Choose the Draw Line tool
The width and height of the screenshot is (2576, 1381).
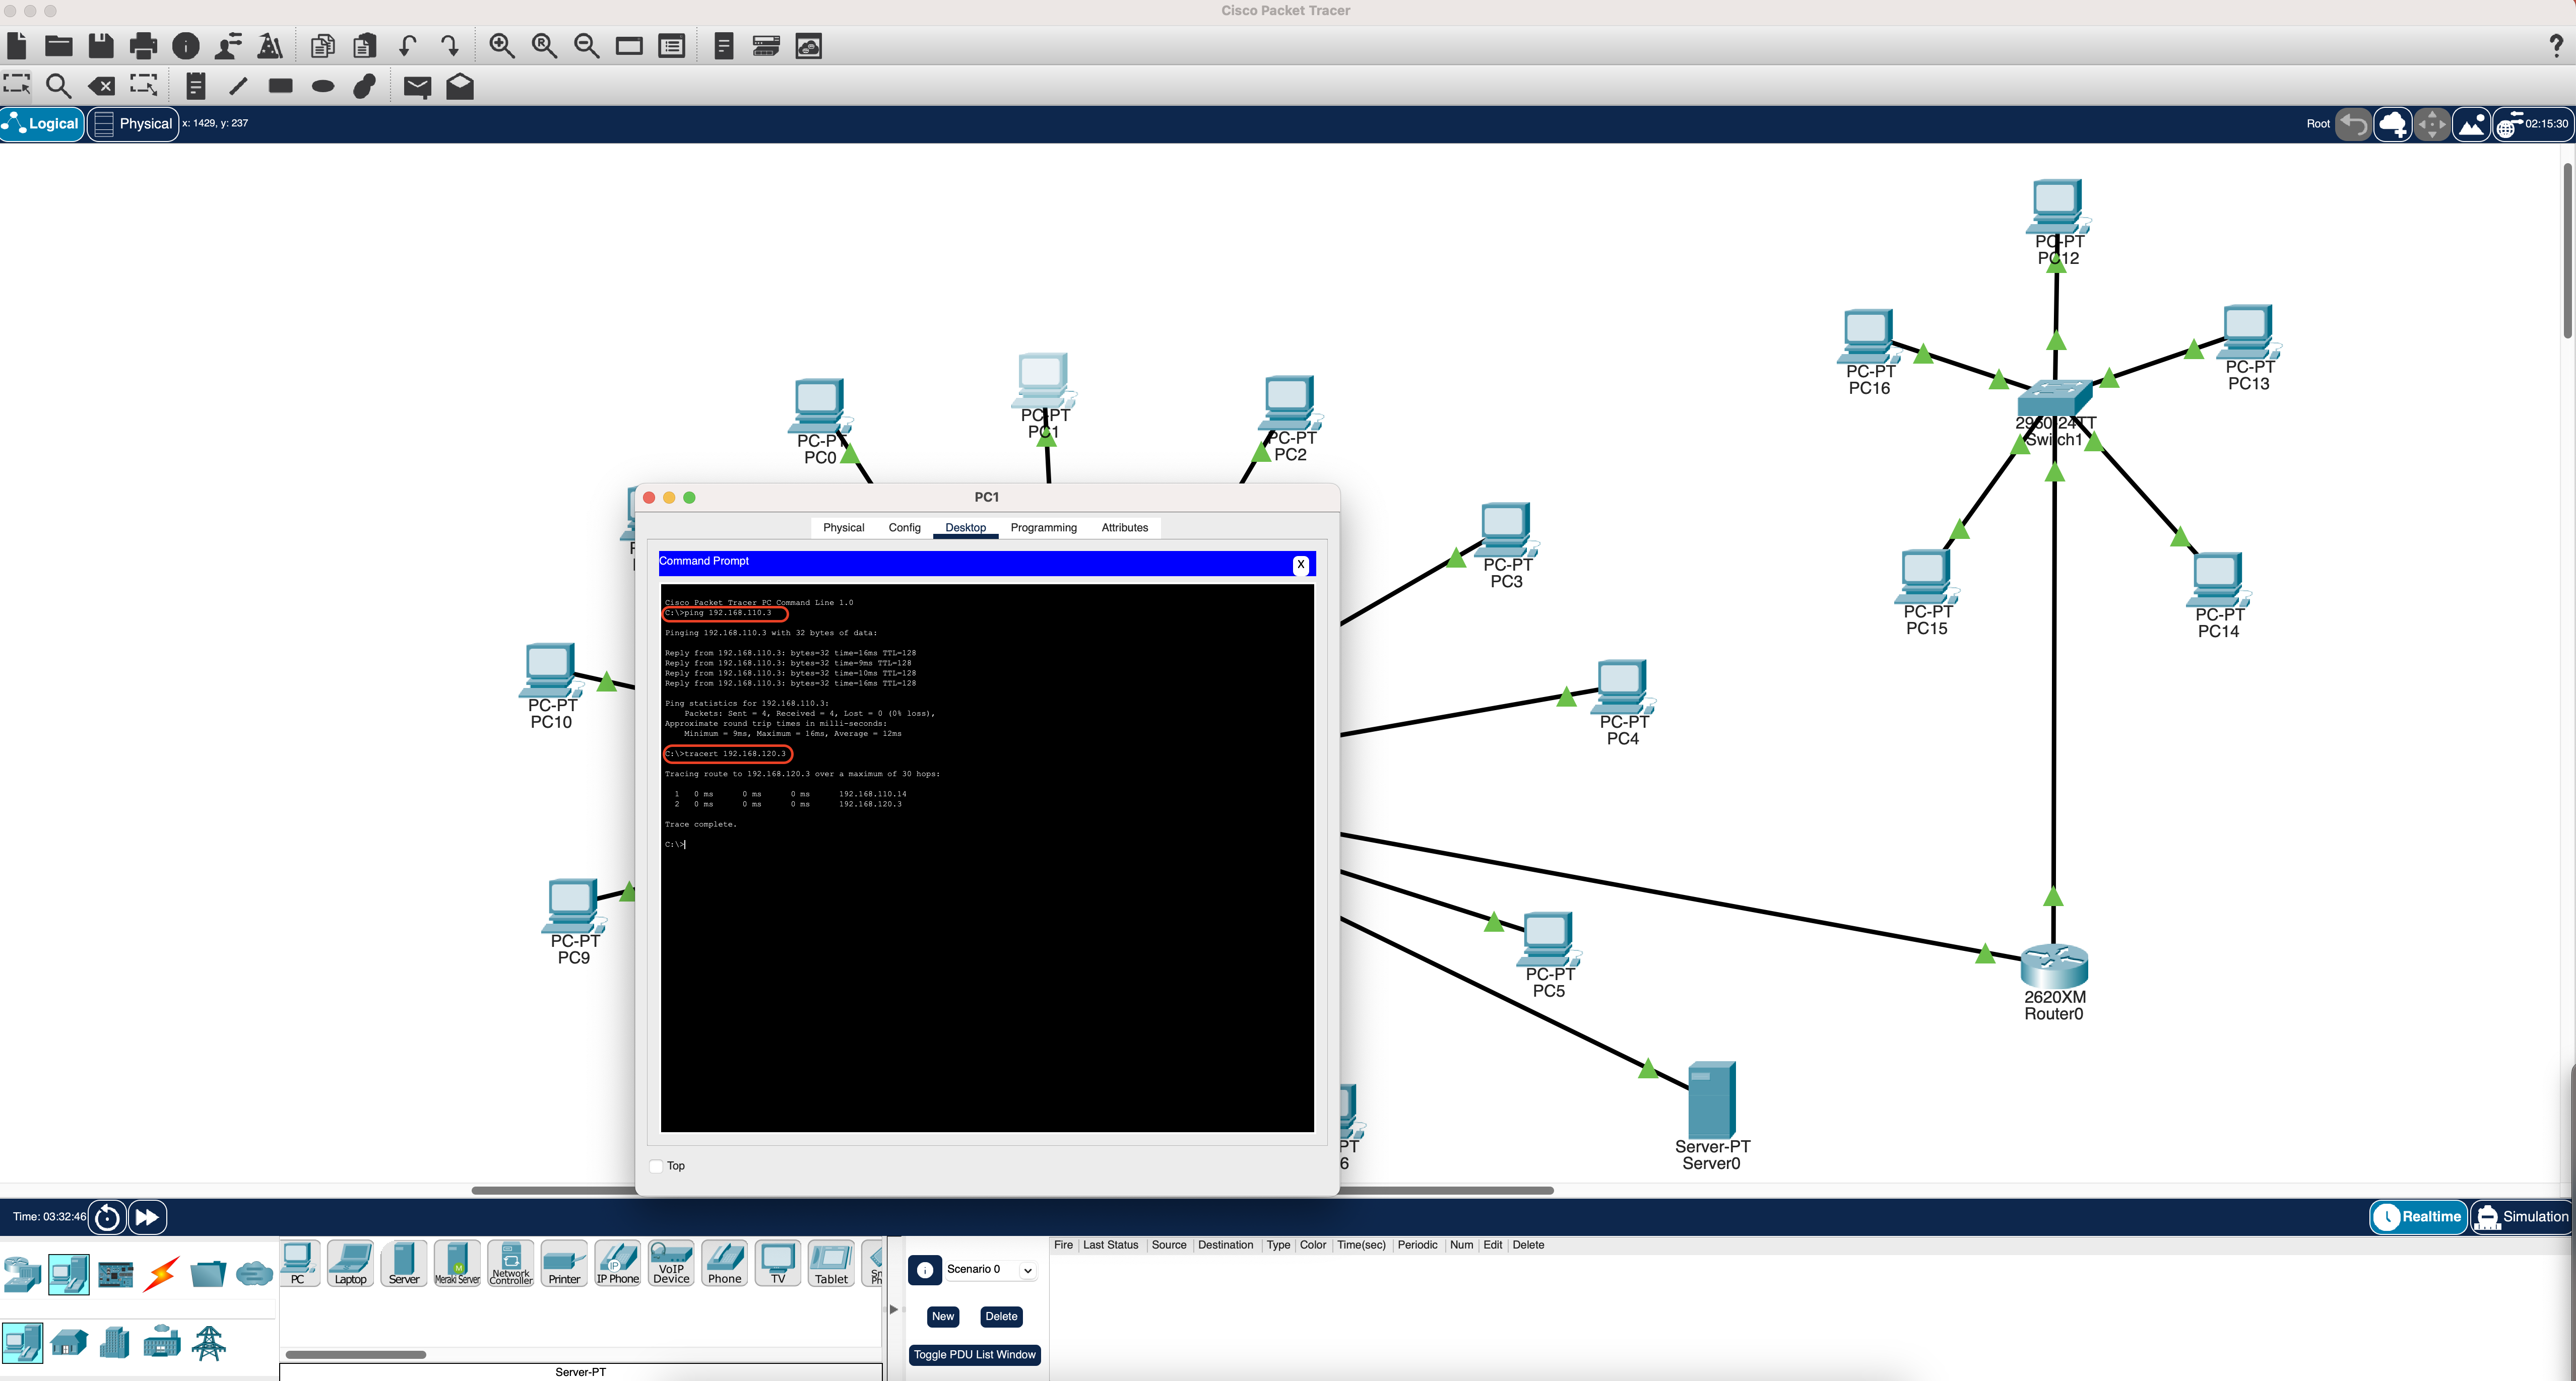238,86
